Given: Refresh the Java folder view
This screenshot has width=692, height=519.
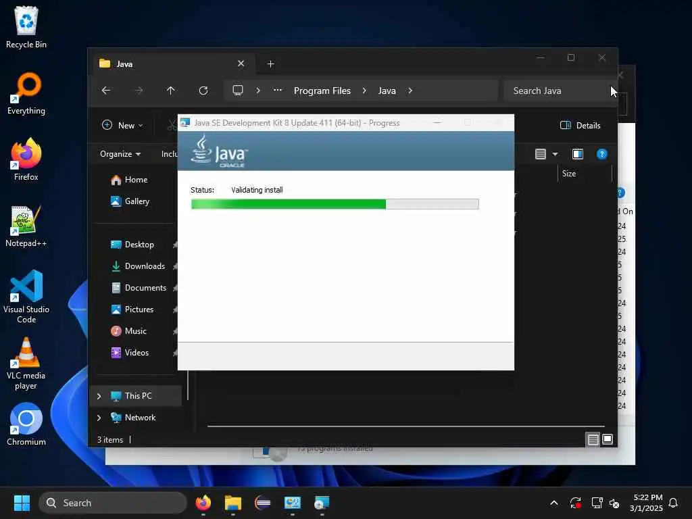Looking at the screenshot, I should (x=203, y=91).
